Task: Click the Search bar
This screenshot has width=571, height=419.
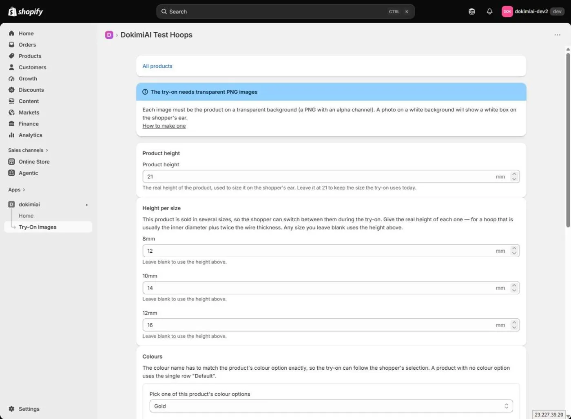Action: point(285,11)
